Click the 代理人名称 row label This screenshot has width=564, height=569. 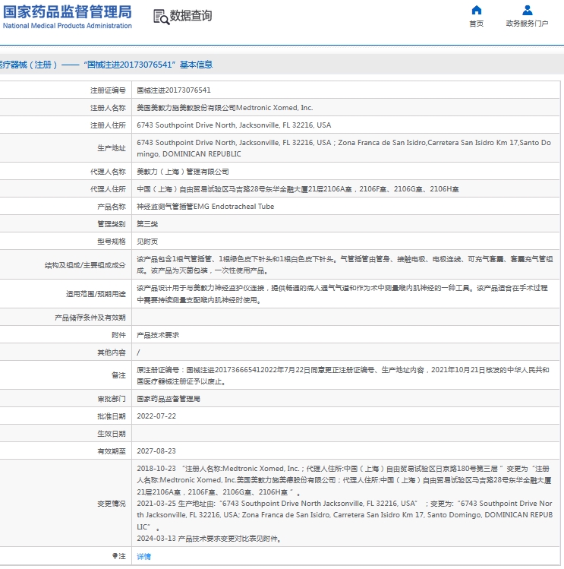tap(108, 172)
